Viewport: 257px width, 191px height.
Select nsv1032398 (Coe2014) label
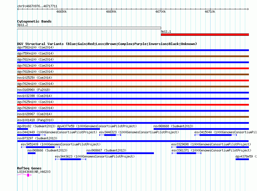point(35,96)
